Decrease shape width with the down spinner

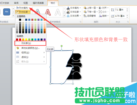tap(127, 17)
